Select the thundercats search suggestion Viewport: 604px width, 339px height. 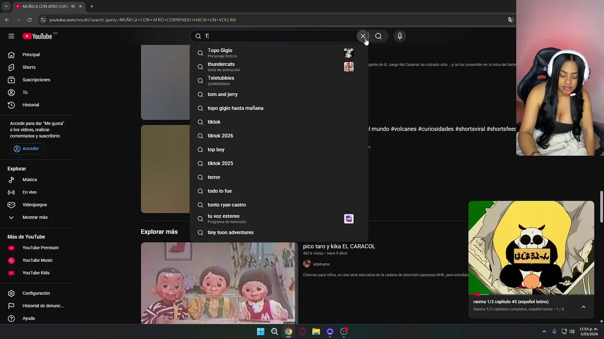pos(279,67)
